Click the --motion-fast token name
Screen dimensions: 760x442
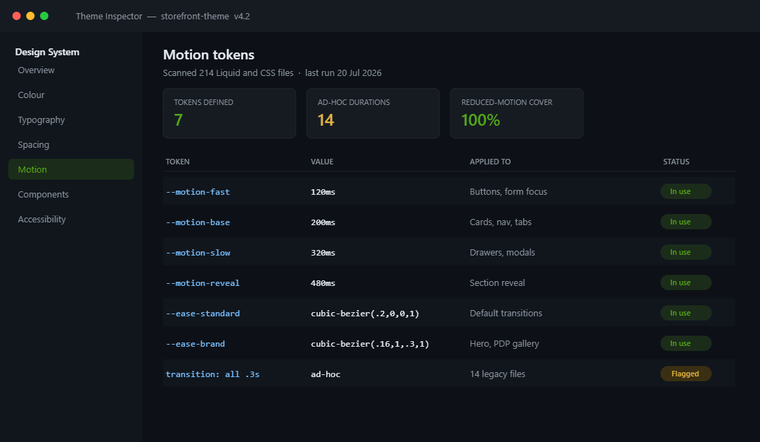198,192
